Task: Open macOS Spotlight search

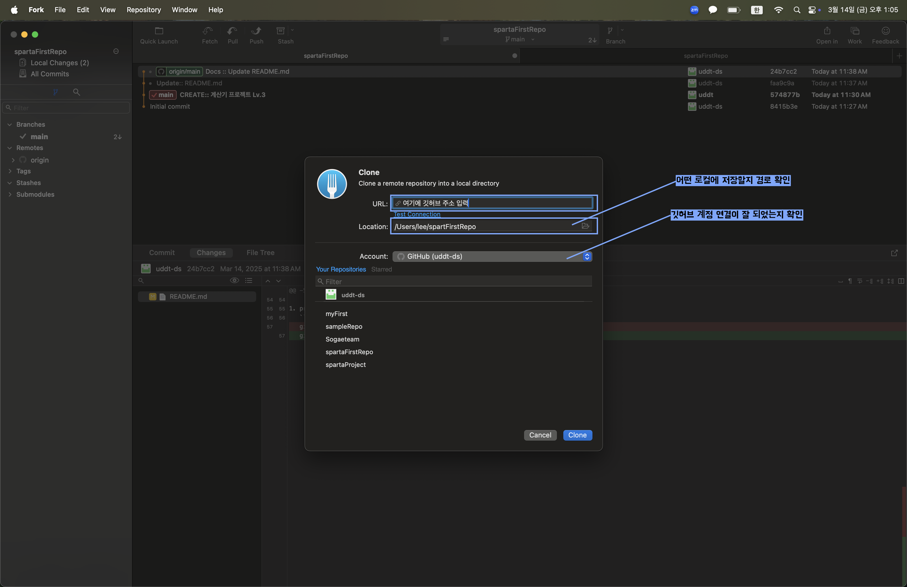Action: click(x=797, y=10)
